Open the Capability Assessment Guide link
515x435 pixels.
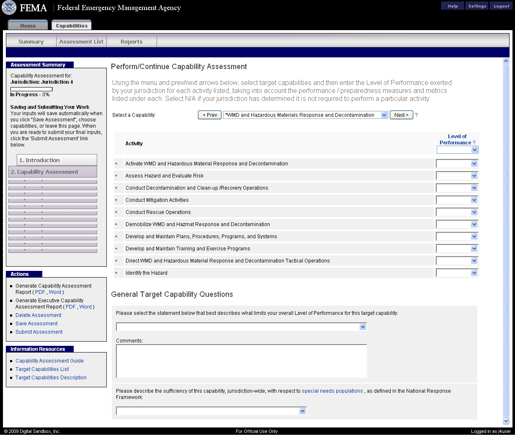tap(49, 361)
